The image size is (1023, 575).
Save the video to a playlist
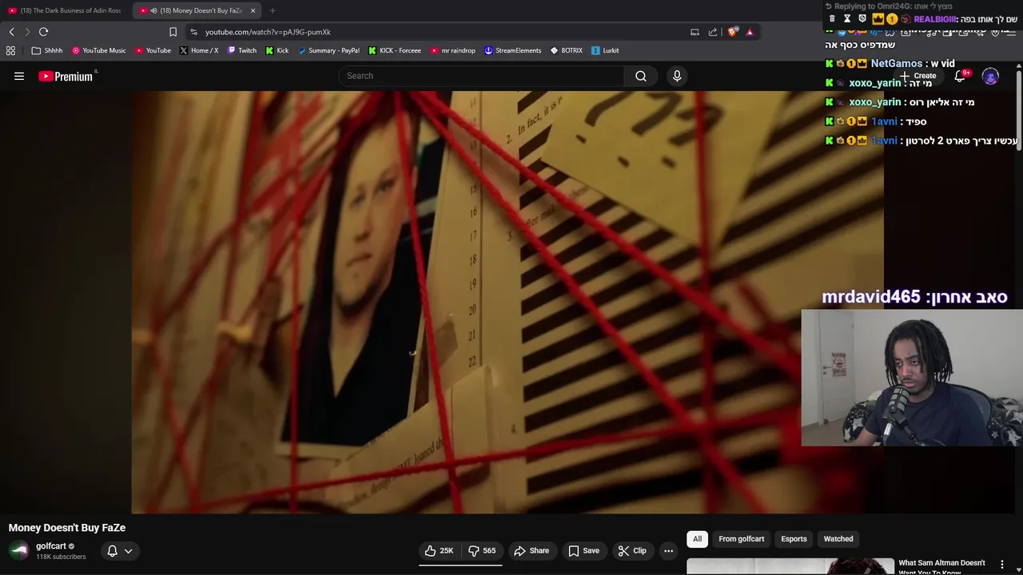pyautogui.click(x=583, y=550)
